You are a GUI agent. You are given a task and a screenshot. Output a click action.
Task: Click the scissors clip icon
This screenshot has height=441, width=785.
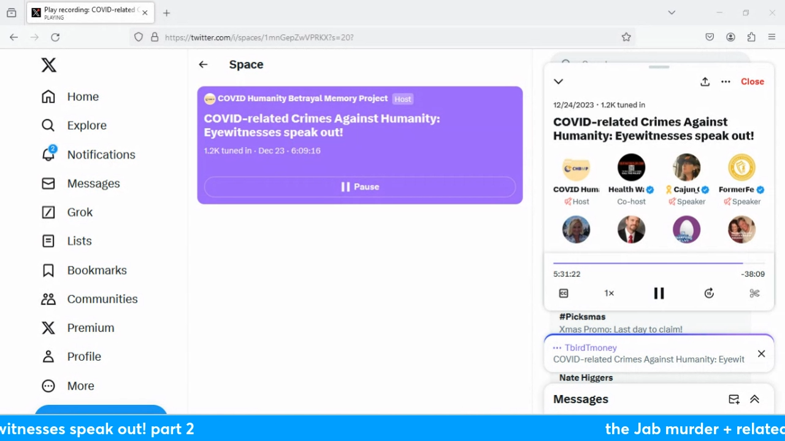[x=754, y=293]
